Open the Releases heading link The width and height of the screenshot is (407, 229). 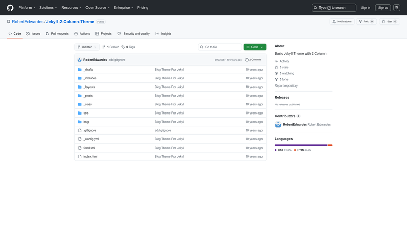point(282,97)
